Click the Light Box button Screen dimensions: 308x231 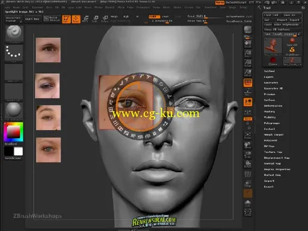[32, 19]
